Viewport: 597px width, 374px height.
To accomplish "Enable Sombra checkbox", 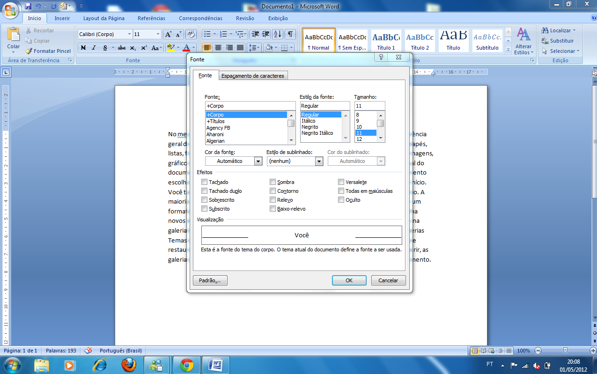I will coord(273,182).
